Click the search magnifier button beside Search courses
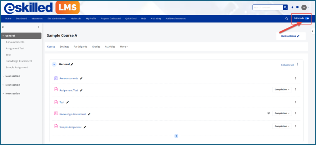 click(x=285, y=7)
